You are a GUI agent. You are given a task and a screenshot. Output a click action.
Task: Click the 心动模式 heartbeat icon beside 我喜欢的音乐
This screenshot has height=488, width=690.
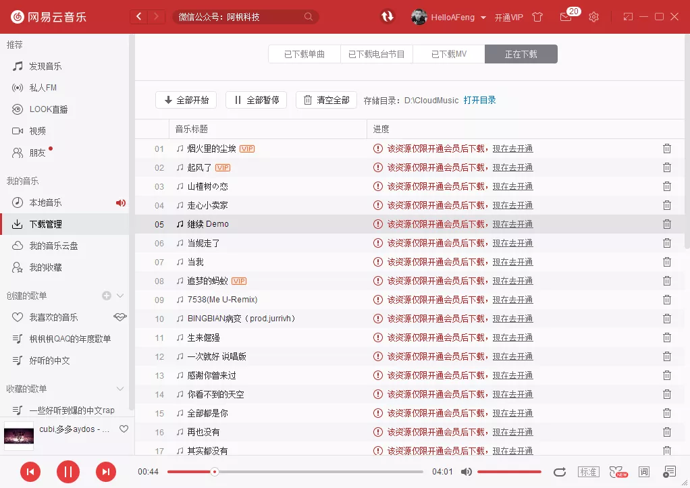tap(120, 317)
